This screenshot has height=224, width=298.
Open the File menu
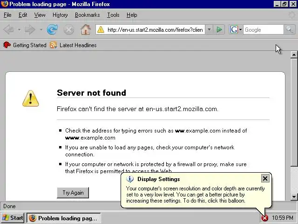pos(7,15)
